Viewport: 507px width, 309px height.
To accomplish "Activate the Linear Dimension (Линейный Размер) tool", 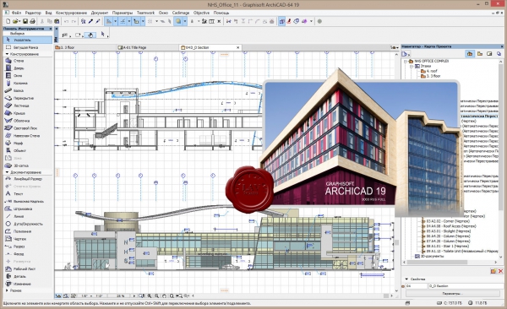I will [x=27, y=179].
